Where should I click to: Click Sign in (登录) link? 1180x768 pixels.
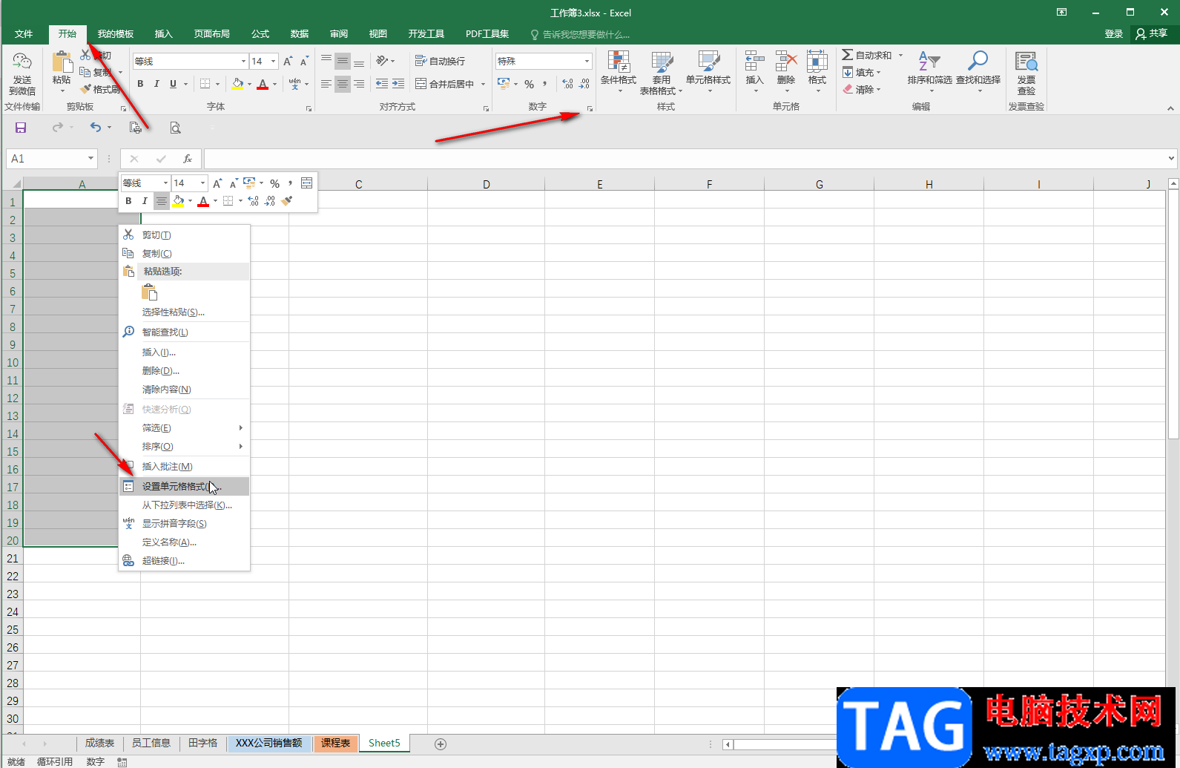tap(1113, 34)
